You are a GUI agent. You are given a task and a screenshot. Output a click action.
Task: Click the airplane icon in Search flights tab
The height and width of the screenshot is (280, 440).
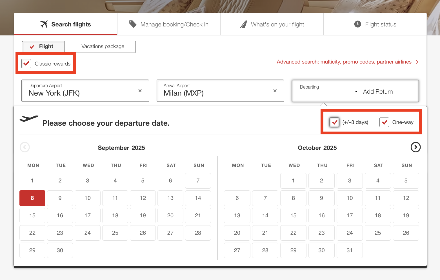(x=44, y=24)
